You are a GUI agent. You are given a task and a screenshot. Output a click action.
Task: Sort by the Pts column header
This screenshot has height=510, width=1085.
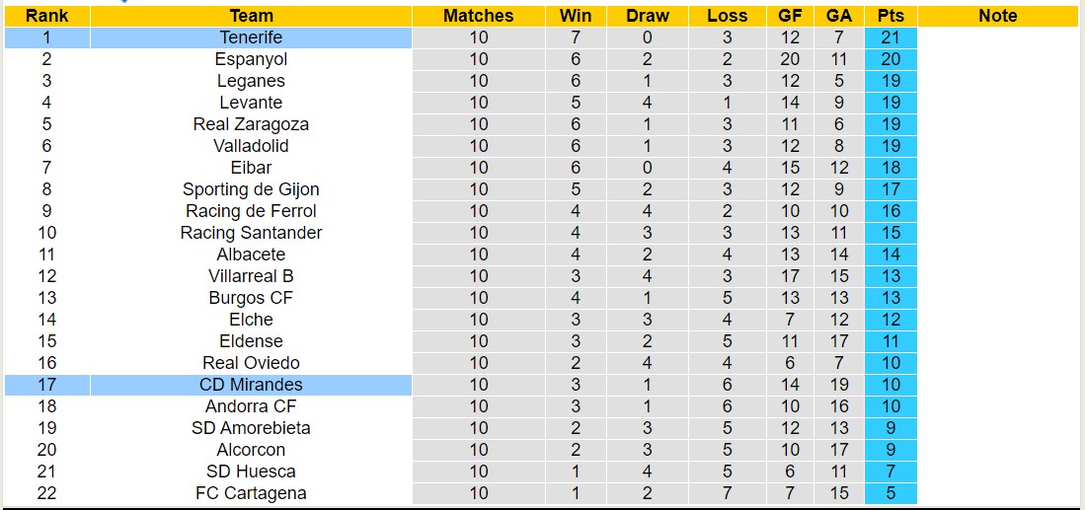point(891,16)
